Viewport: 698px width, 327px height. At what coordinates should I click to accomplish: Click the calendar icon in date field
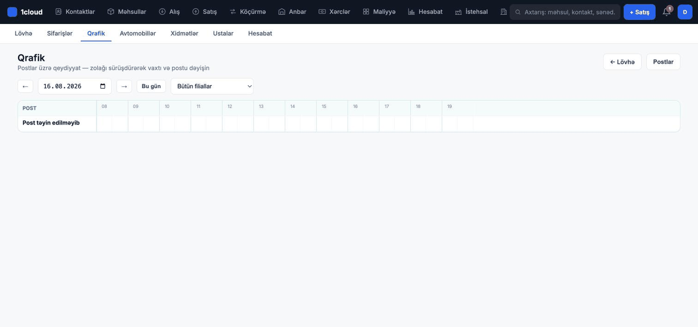point(103,86)
